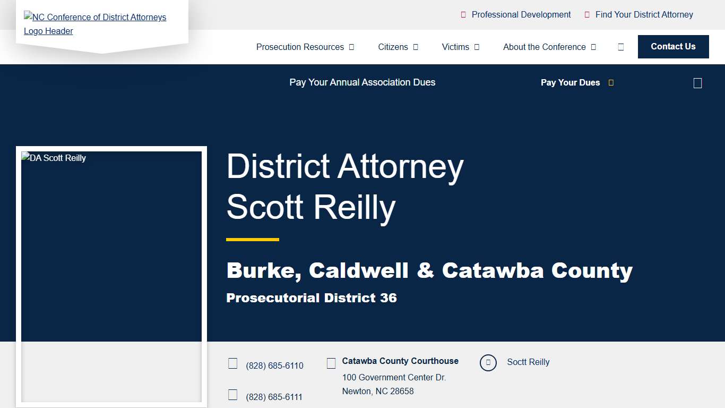Click the phone icon for (828) 685-6111
The image size is (725, 408).
click(x=232, y=394)
